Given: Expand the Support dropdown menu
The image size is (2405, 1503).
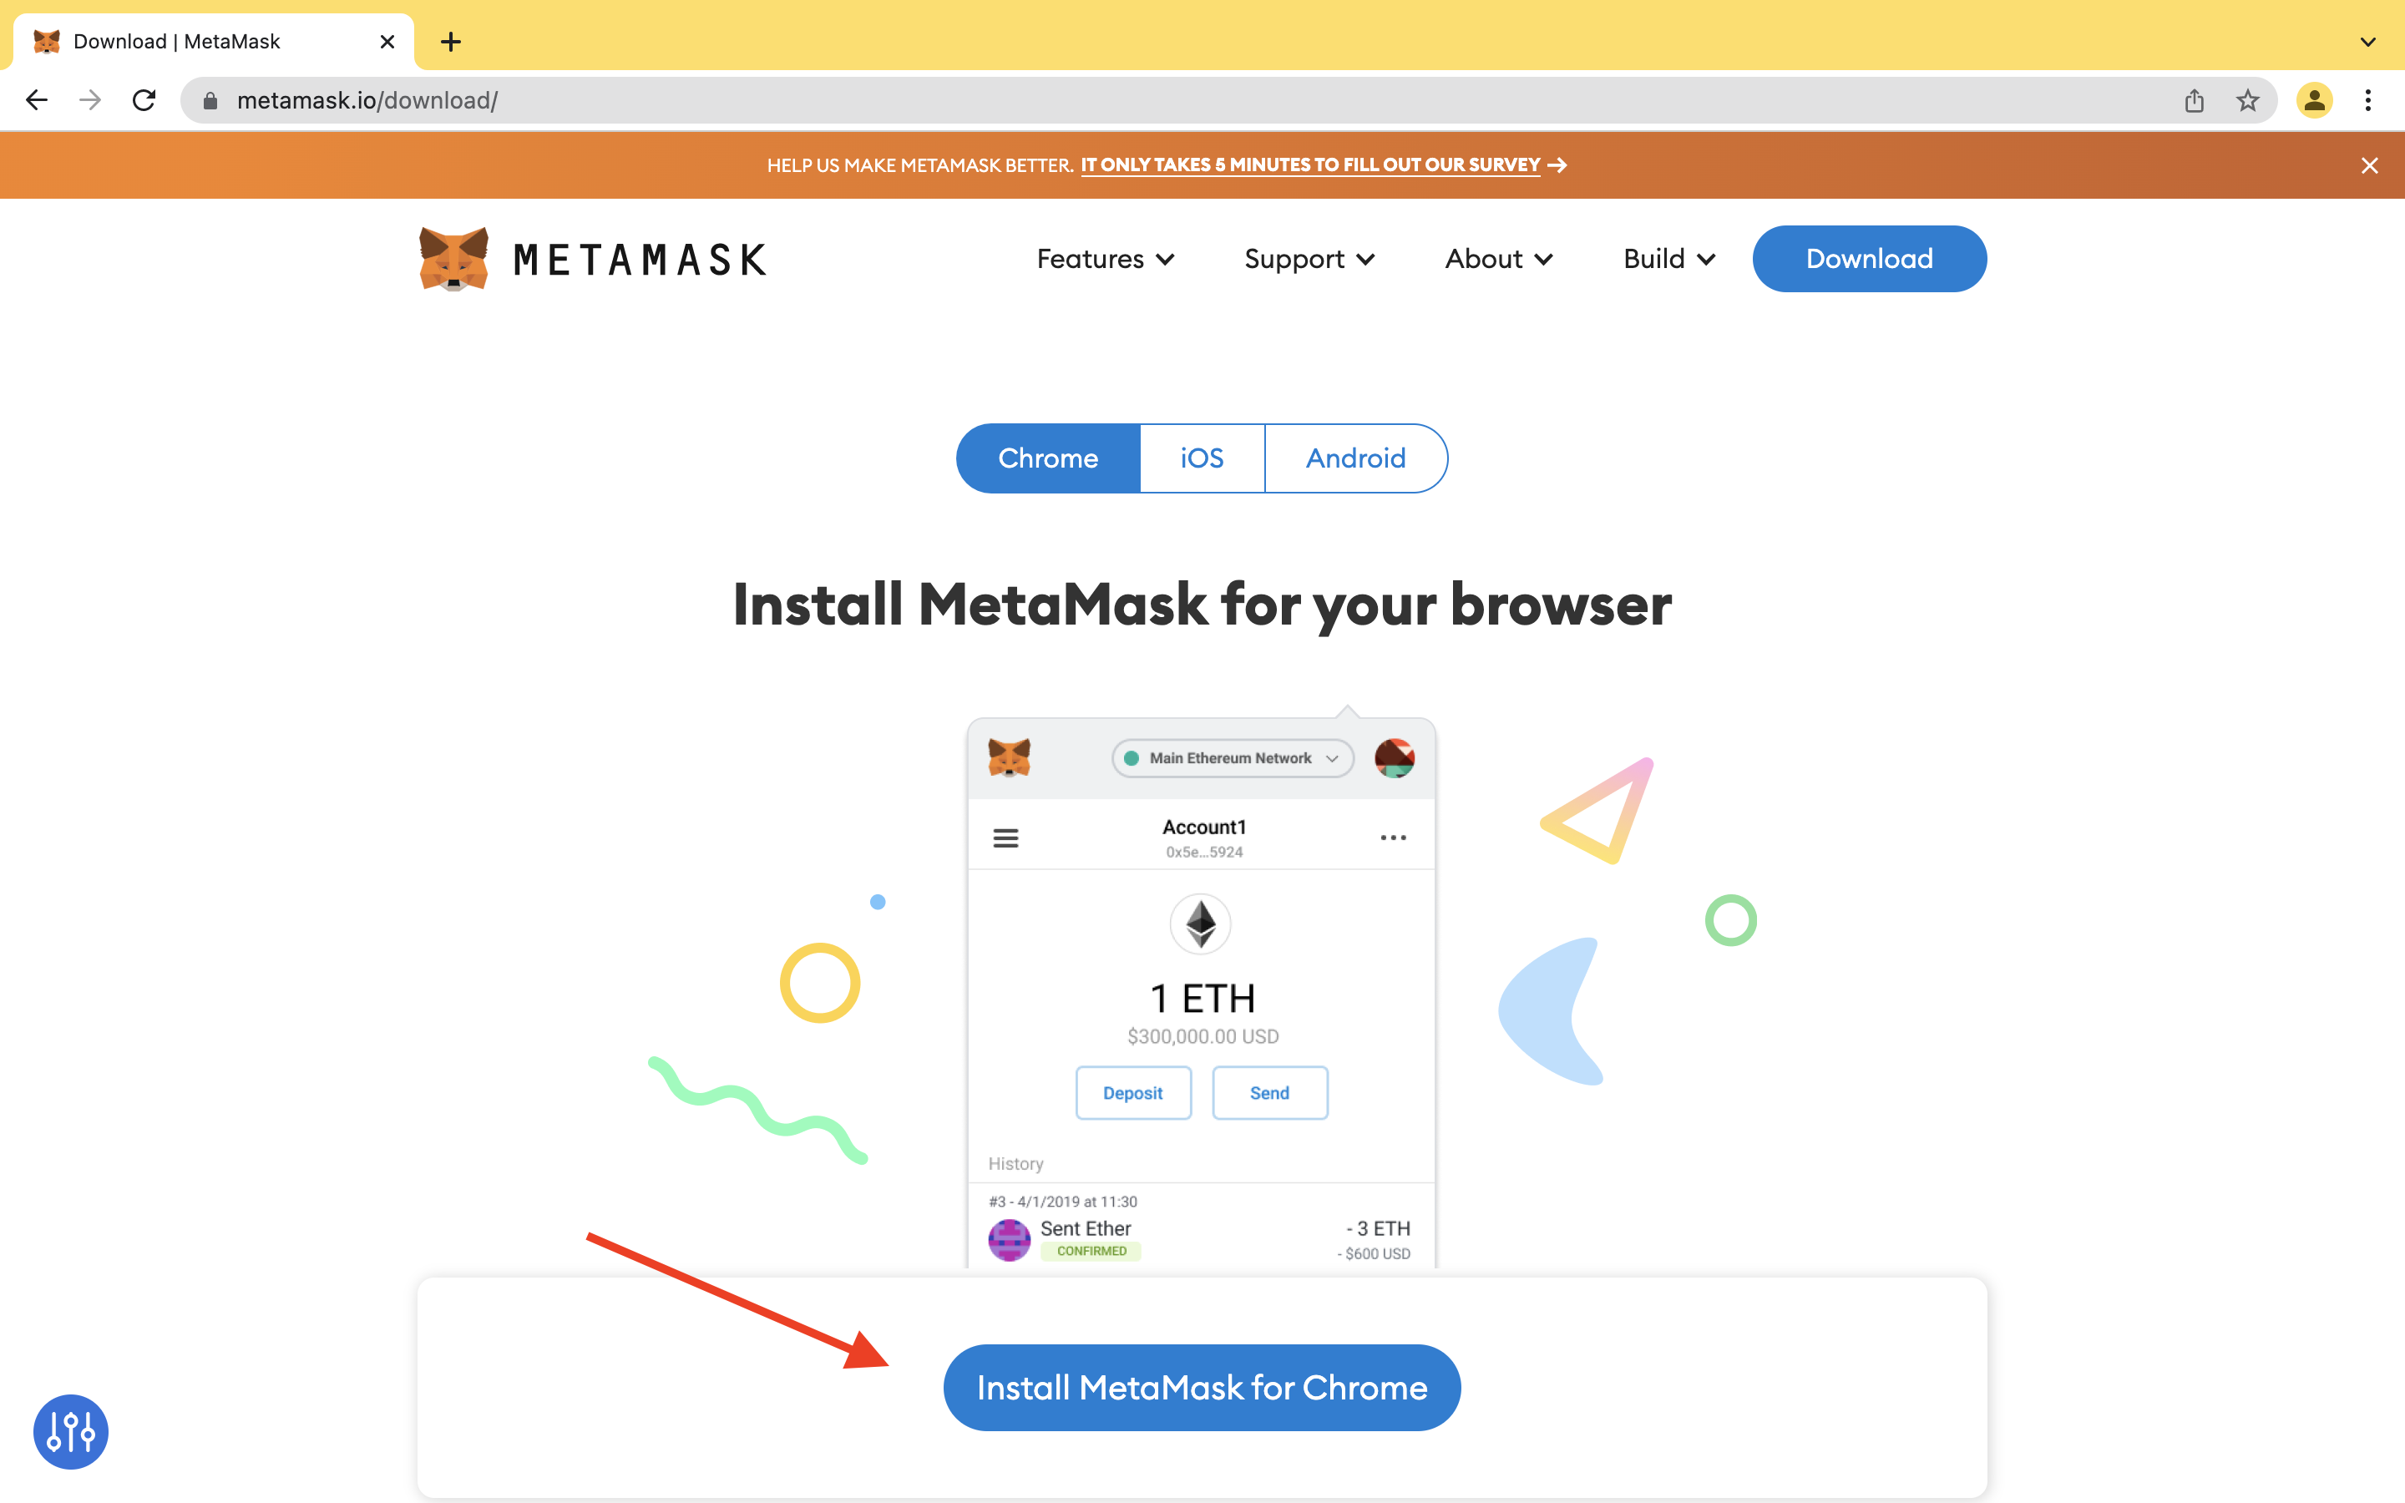Looking at the screenshot, I should click(x=1307, y=258).
